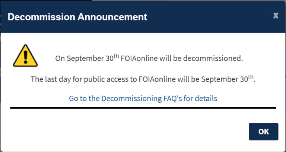Click the exclamation mark inside warning icon
286x152 pixels.
click(x=26, y=57)
